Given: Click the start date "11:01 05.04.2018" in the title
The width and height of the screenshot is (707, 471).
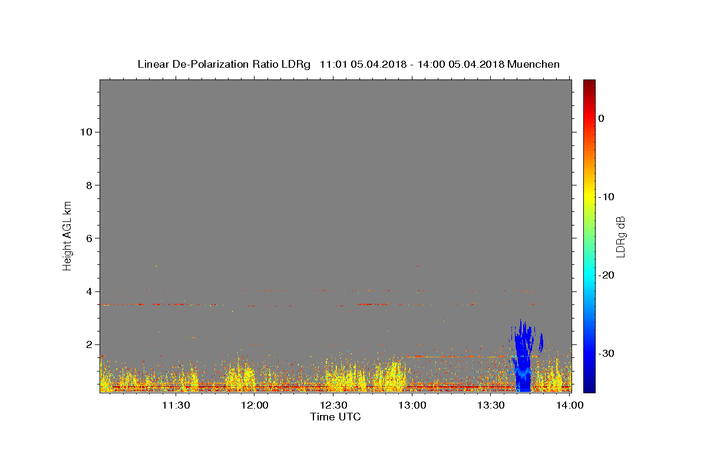Looking at the screenshot, I should (363, 64).
